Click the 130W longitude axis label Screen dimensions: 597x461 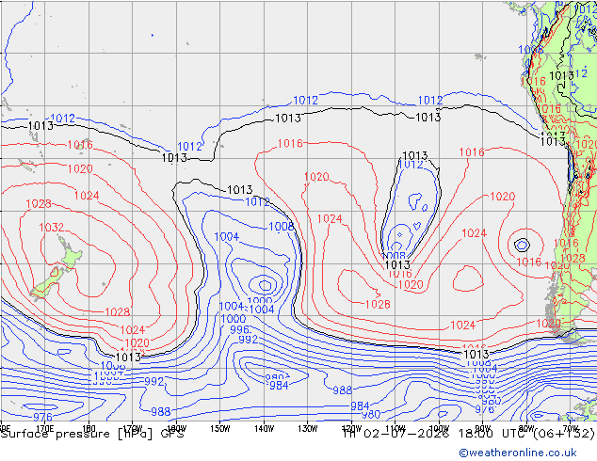pyautogui.click(x=308, y=429)
